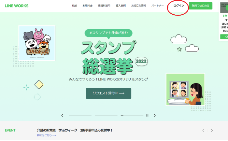Click the ログイン link
Image resolution: width=228 pixels, height=141 pixels.
(x=179, y=6)
